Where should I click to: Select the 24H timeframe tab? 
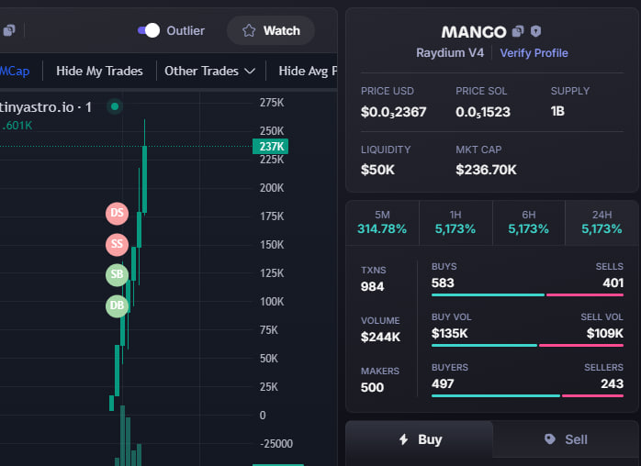pyautogui.click(x=602, y=222)
